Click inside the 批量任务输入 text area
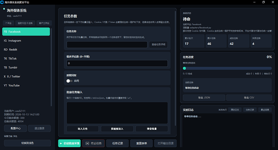This screenshot has height=150, width=278. 117,113
